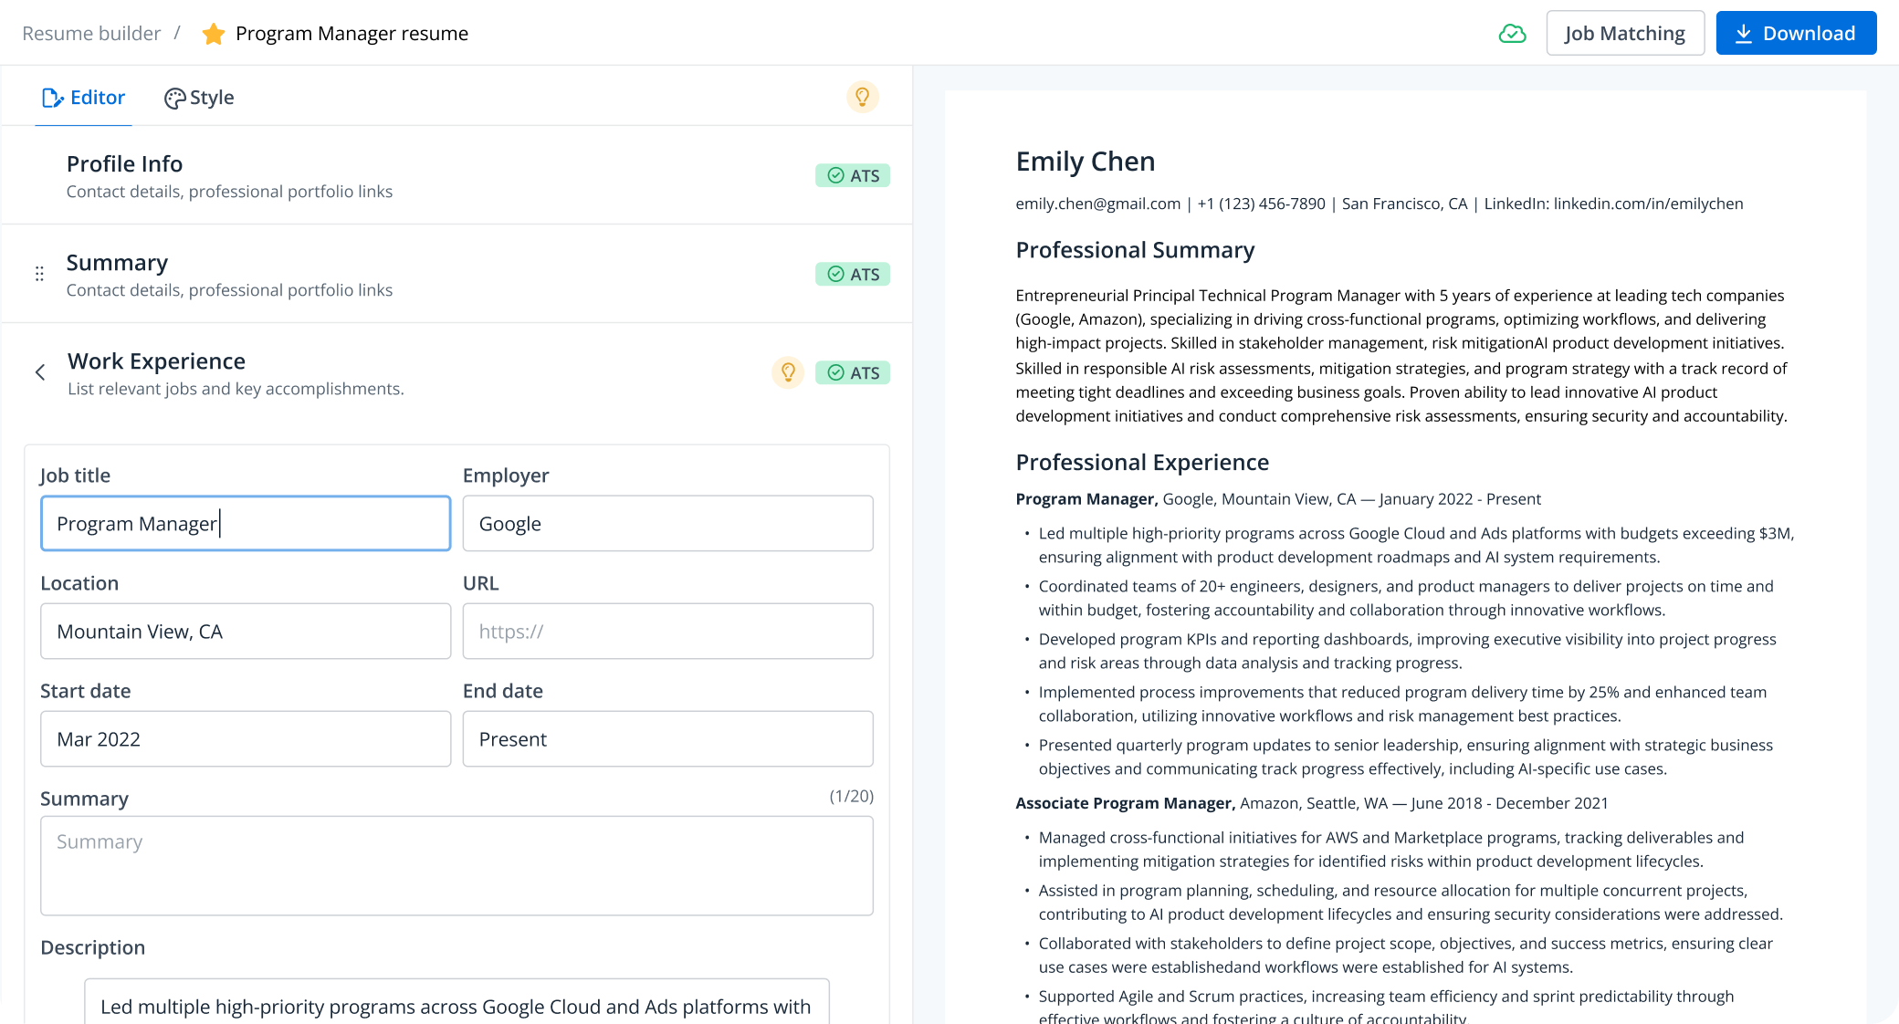Click the blue Download button
This screenshot has height=1024, width=1899.
click(1795, 32)
